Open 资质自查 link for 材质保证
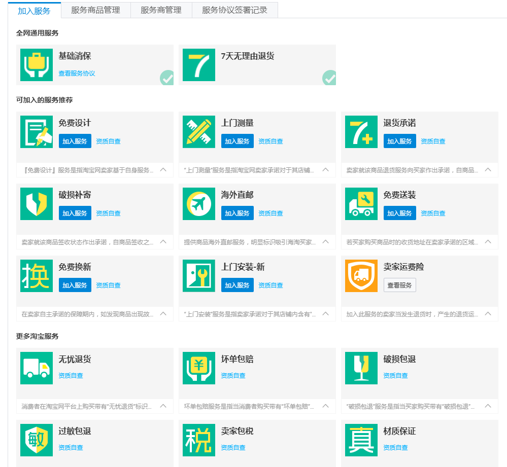507x467 pixels. click(x=395, y=447)
